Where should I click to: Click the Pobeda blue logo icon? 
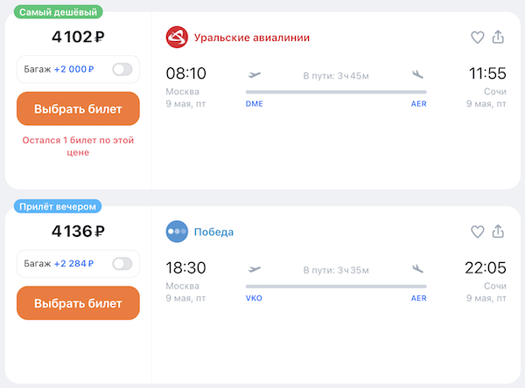tap(178, 232)
